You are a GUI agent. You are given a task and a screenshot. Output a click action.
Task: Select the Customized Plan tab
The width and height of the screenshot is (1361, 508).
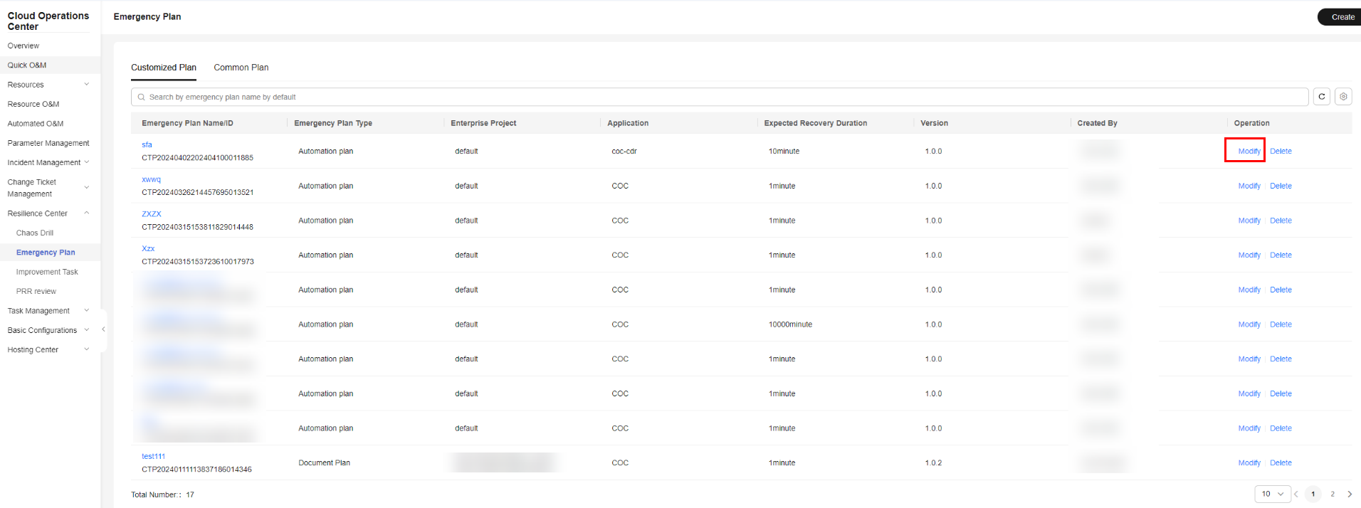(x=164, y=68)
